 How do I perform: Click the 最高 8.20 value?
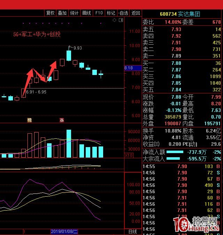(x=216, y=104)
